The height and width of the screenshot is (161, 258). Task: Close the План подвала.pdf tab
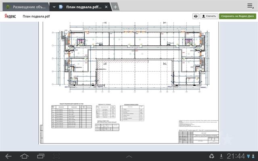(x=106, y=7)
